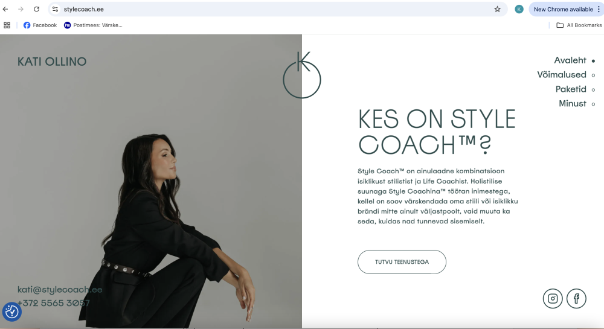Select the Avaleht navigation dot
This screenshot has width=604, height=329.
[x=593, y=61]
